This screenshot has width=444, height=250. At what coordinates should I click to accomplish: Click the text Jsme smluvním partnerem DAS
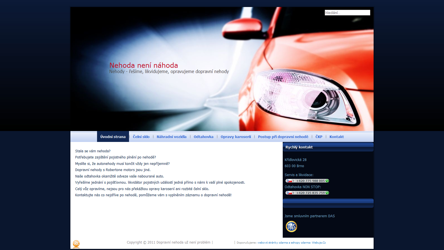click(310, 216)
